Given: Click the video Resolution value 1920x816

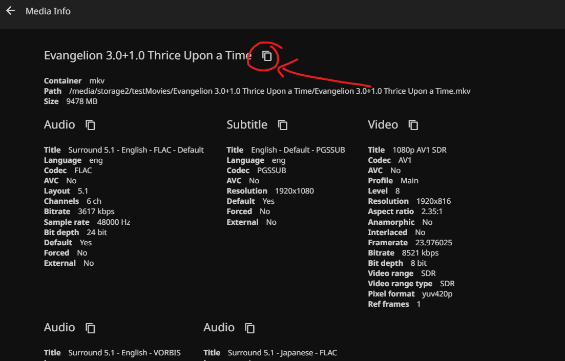Looking at the screenshot, I should (x=433, y=201).
